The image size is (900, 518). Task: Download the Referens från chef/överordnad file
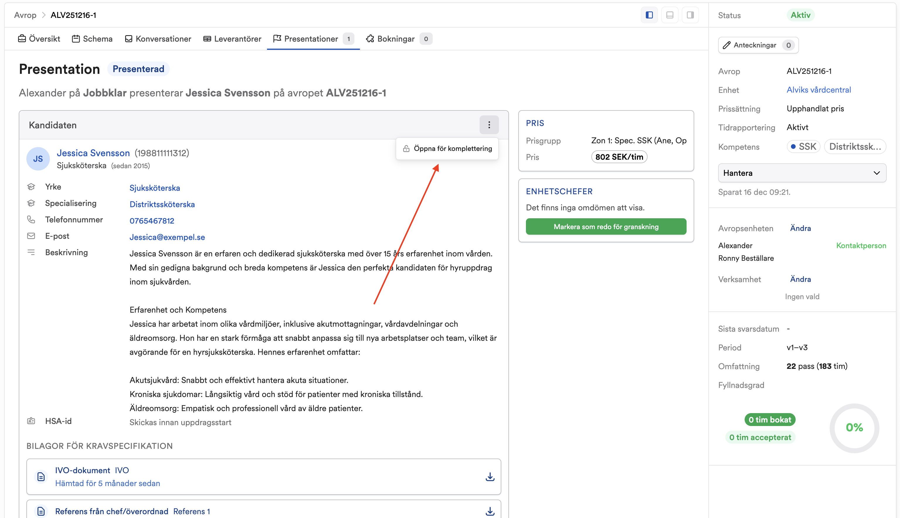pyautogui.click(x=490, y=512)
